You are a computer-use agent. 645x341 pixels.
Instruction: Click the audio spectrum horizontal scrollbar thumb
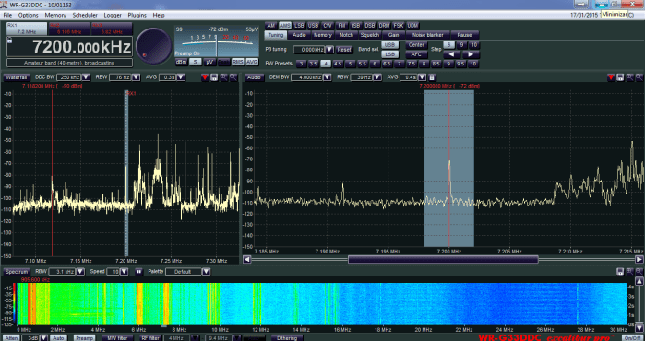443,259
